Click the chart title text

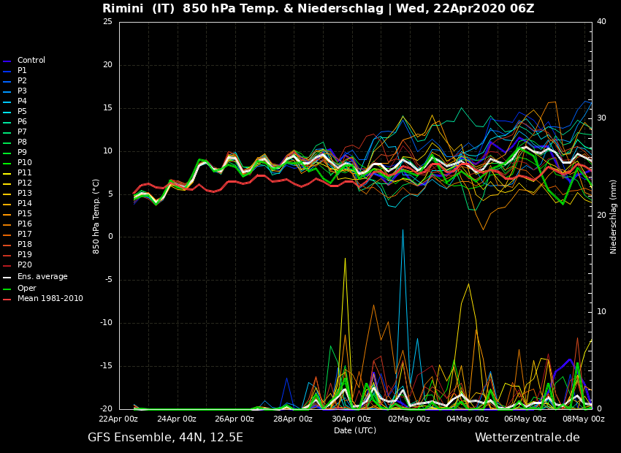pyautogui.click(x=318, y=9)
